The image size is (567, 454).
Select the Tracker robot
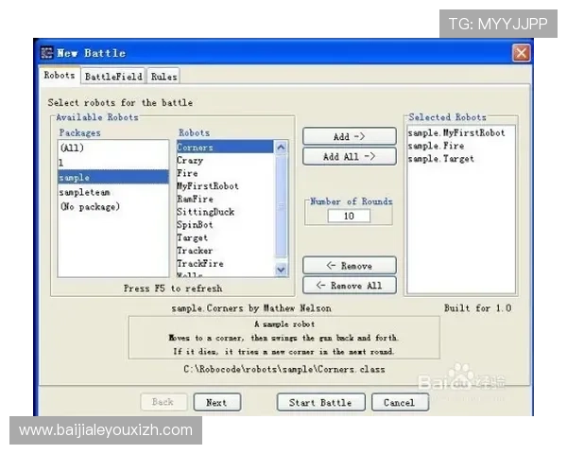click(225, 251)
